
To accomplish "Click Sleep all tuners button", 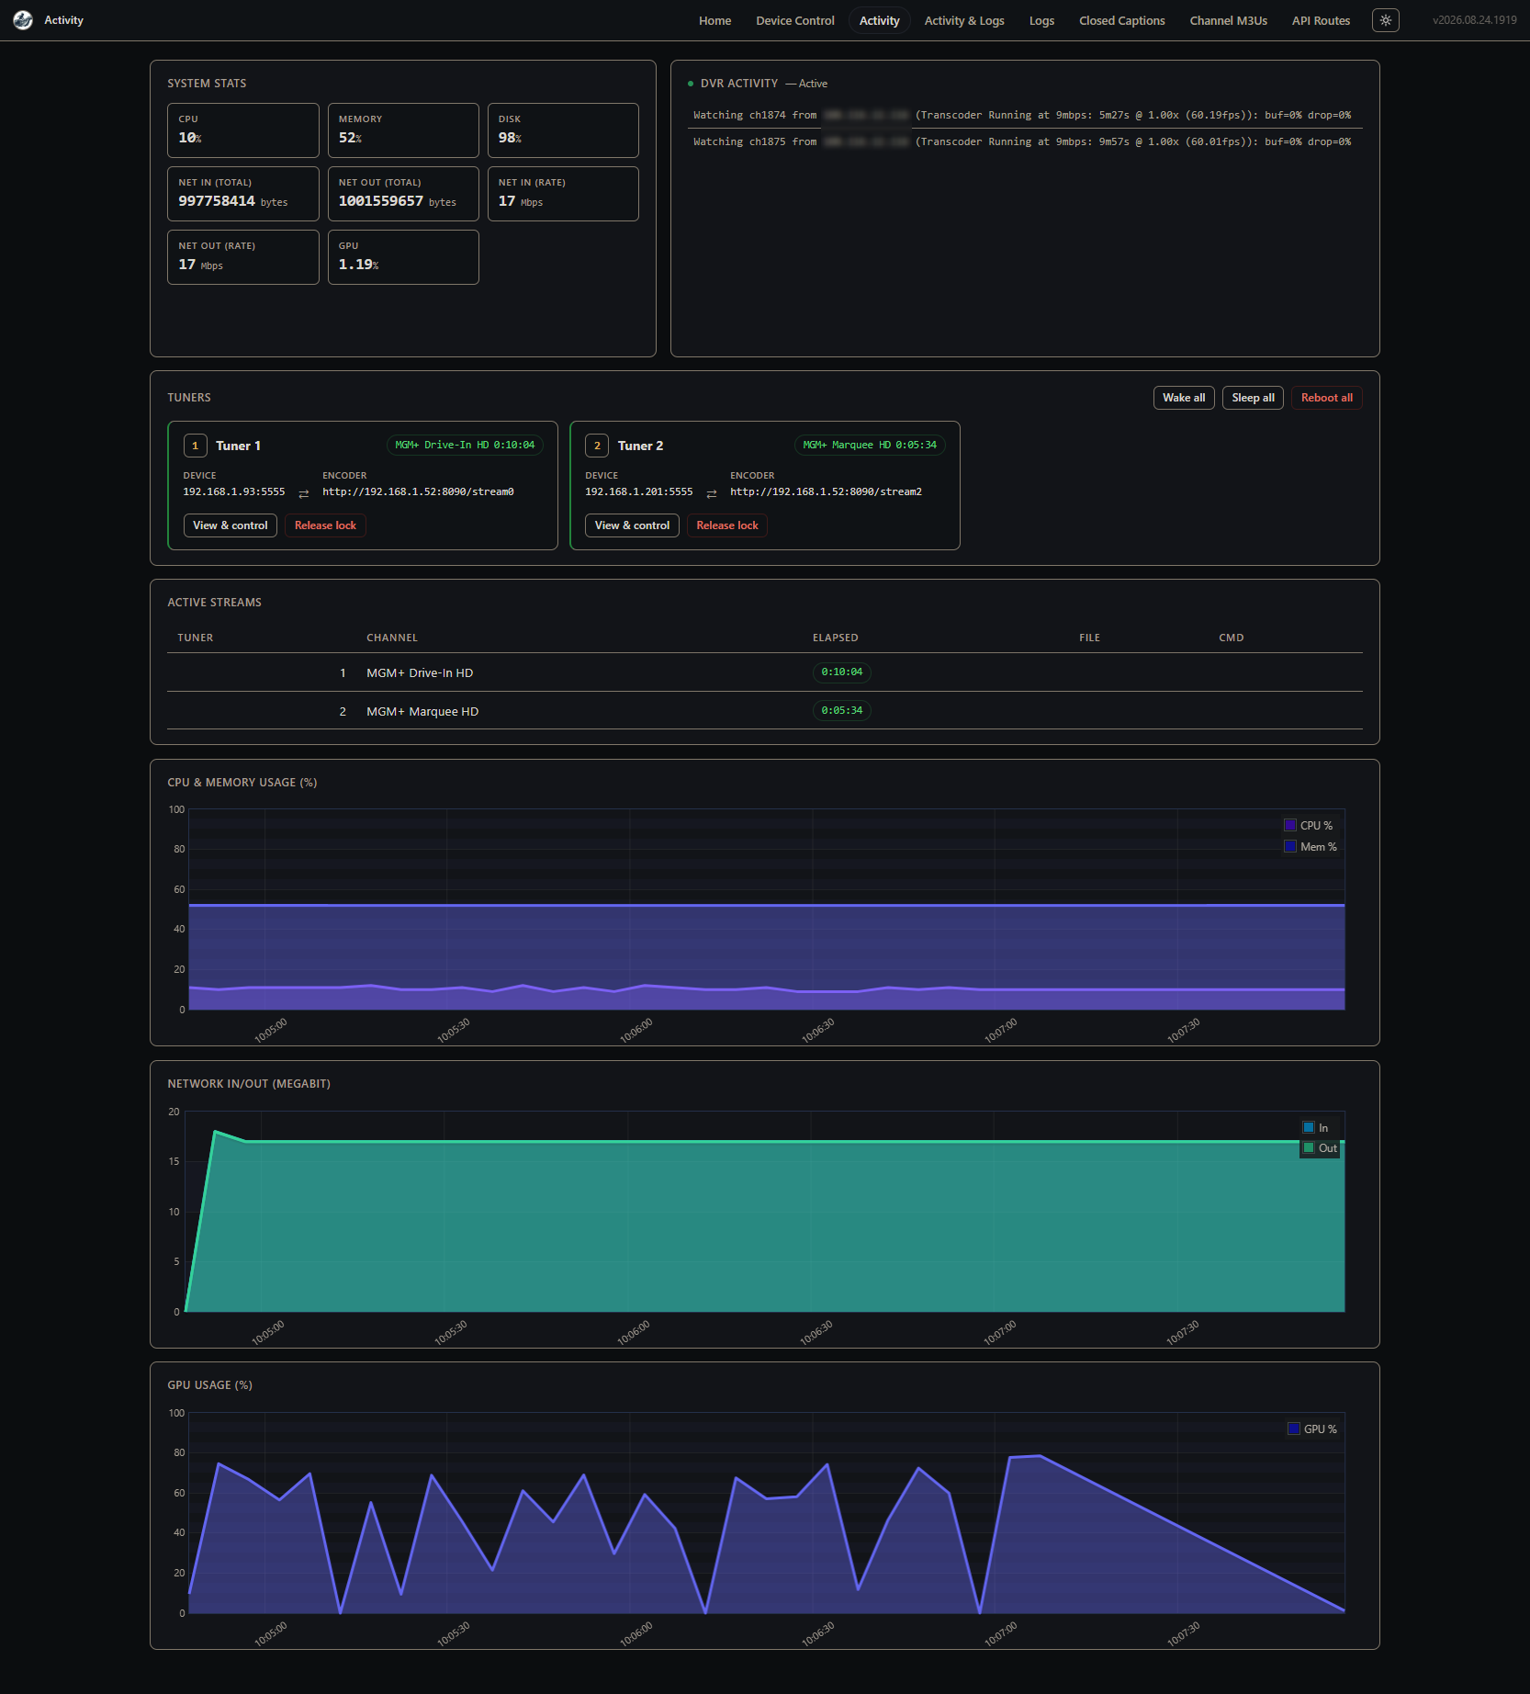I will click(1253, 398).
